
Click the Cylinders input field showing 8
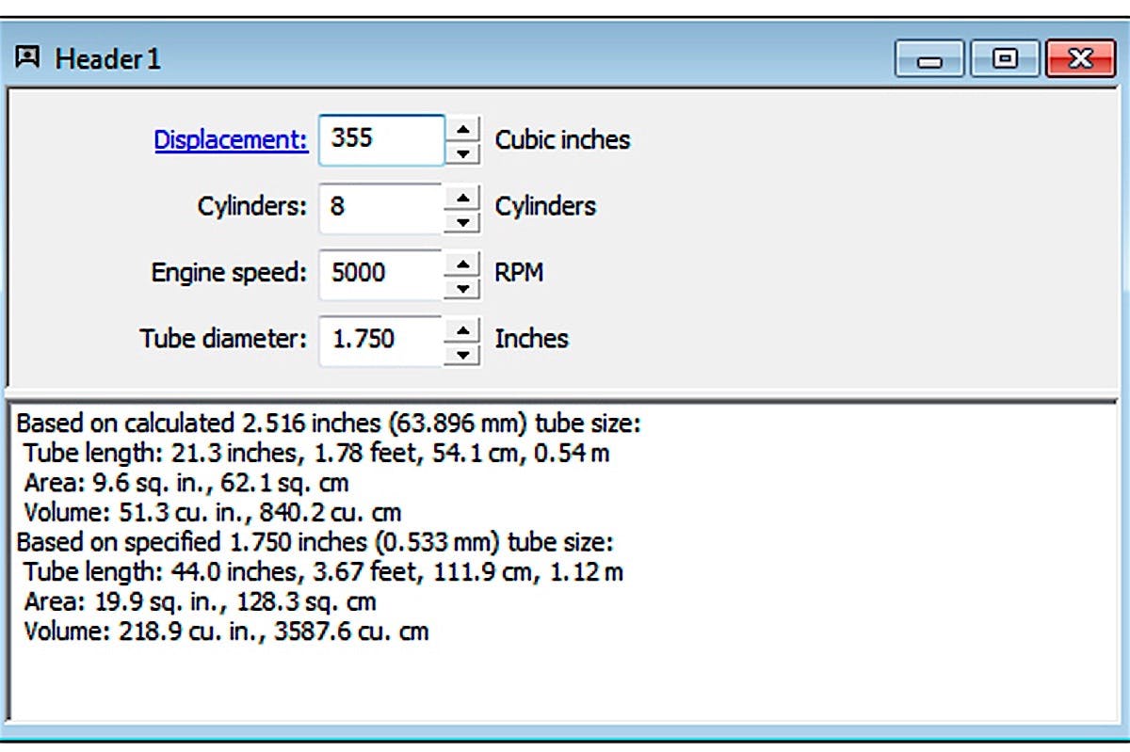(380, 206)
